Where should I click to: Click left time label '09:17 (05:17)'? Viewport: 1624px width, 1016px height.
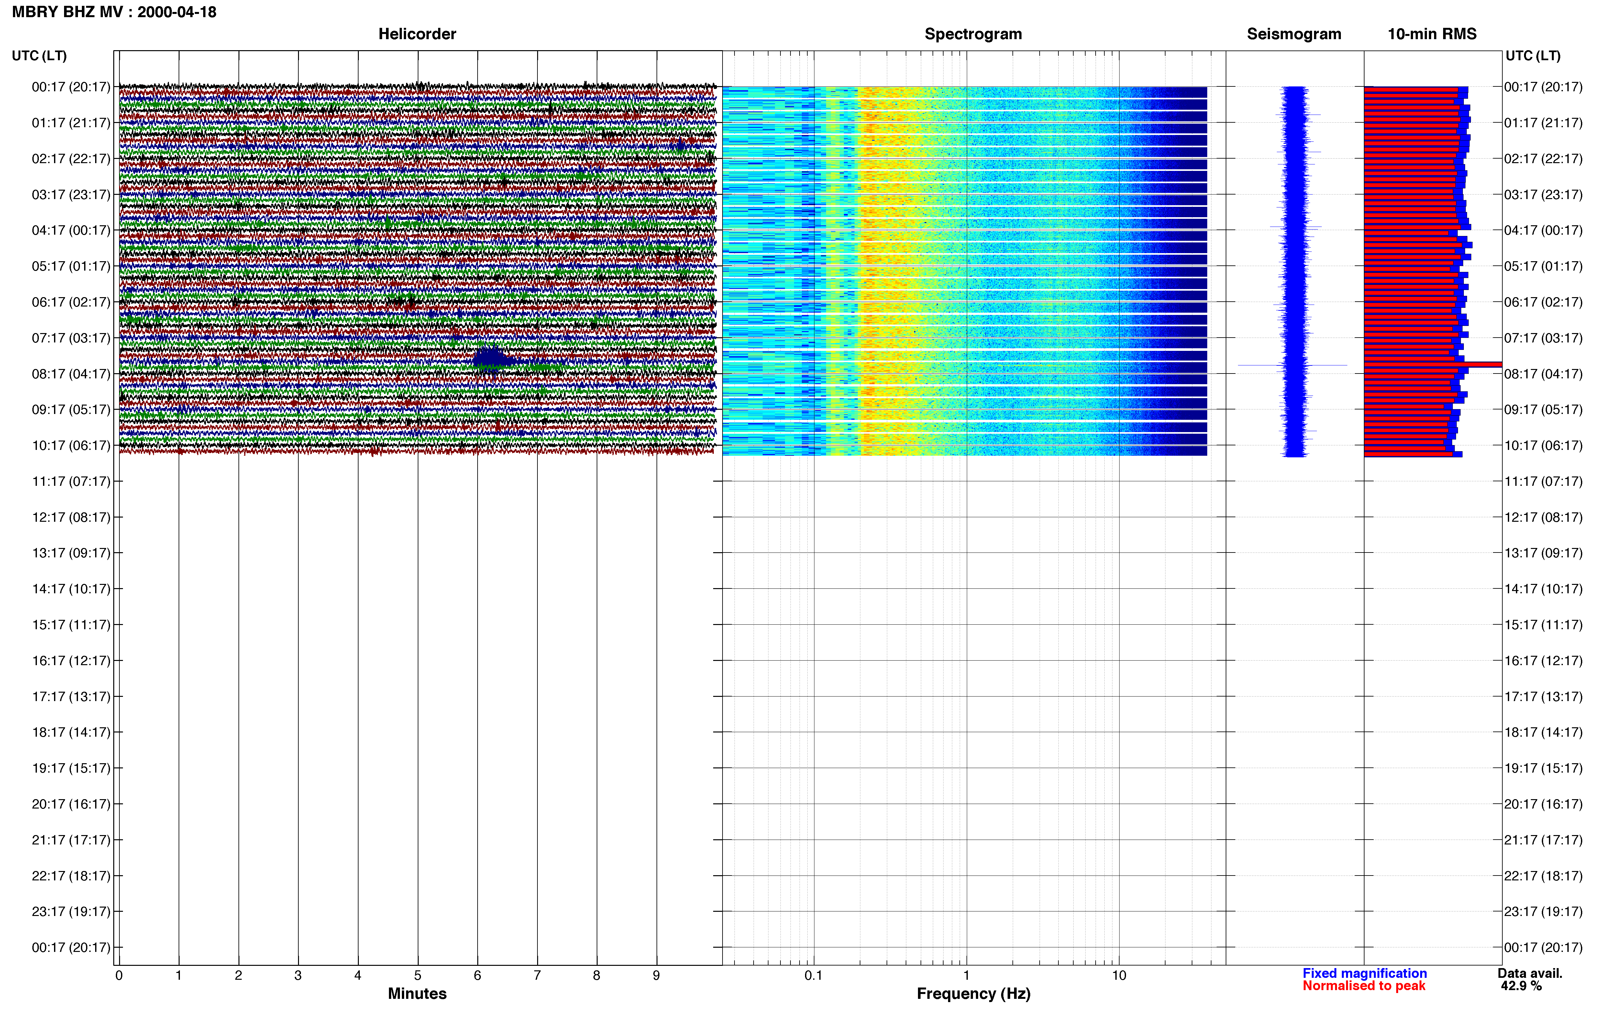(71, 410)
